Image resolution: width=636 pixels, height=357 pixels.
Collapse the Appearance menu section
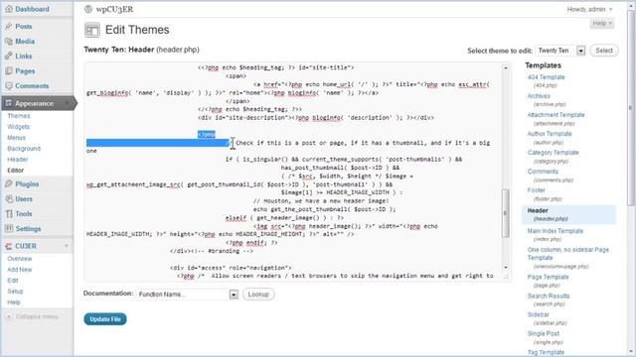pyautogui.click(x=67, y=103)
